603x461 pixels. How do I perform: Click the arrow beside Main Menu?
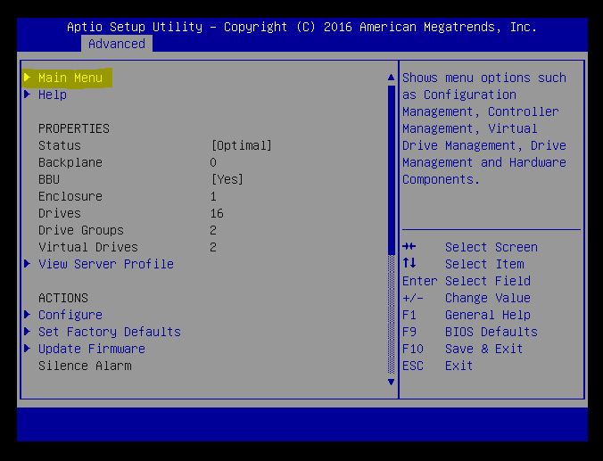point(28,78)
